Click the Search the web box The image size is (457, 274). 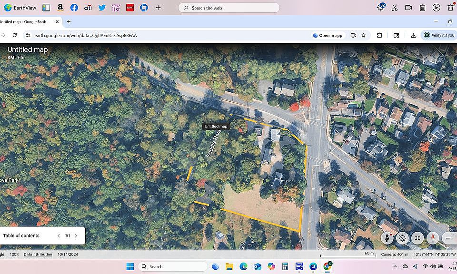229,8
